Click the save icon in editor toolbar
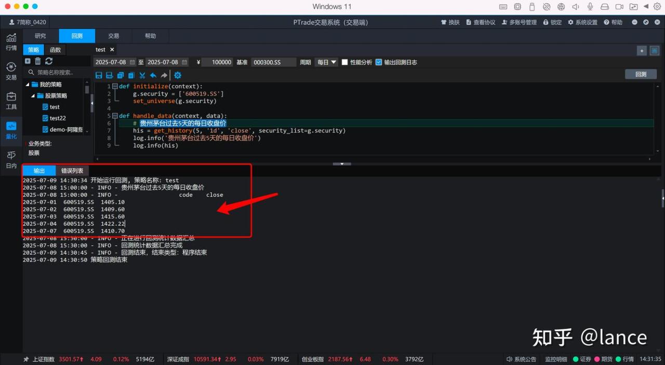The image size is (665, 365). point(99,75)
